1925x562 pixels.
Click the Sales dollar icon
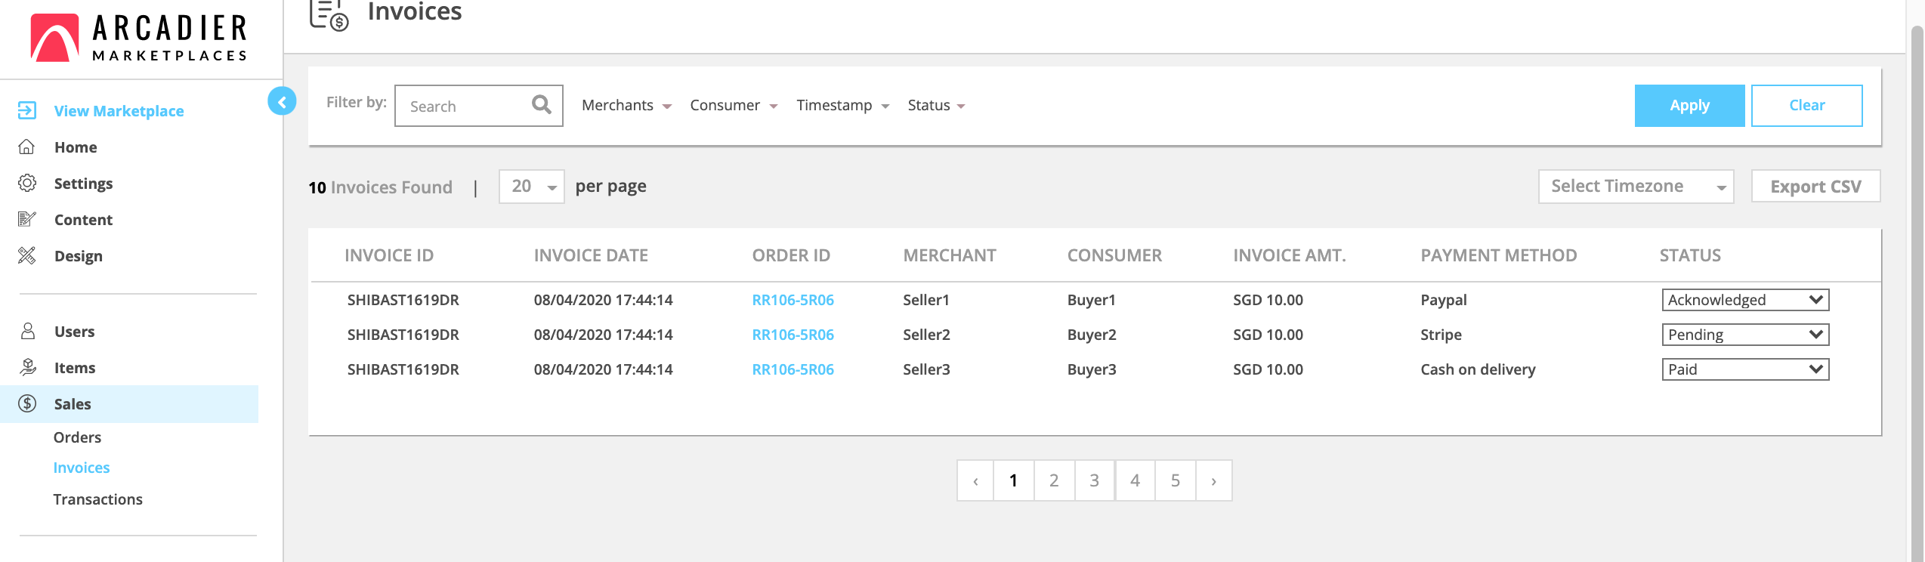coord(27,404)
